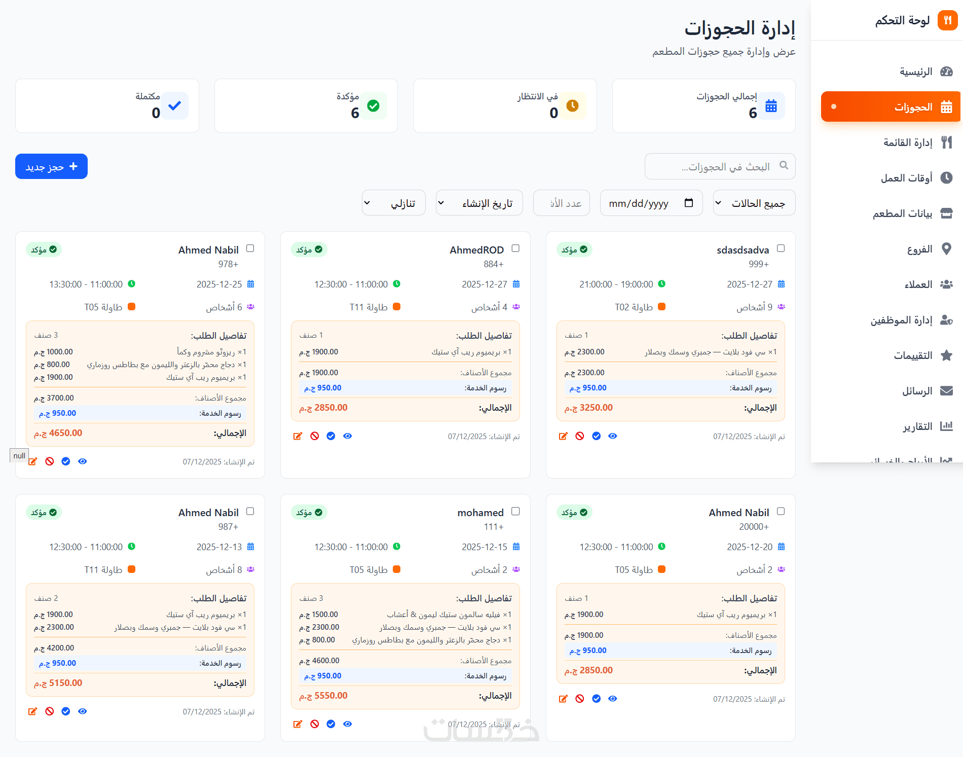Select the sdasdsadva reservation checkbox
Image resolution: width=963 pixels, height=757 pixels.
pyautogui.click(x=781, y=248)
